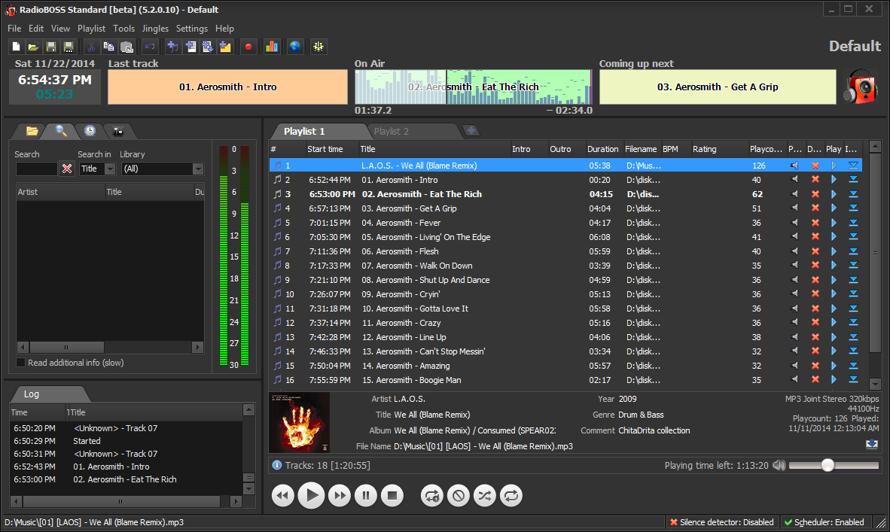
Task: Switch to the Playlist 2 tab
Action: 392,132
